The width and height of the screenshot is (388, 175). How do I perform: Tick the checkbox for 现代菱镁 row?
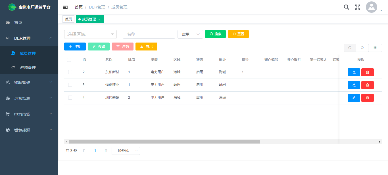[70, 98]
